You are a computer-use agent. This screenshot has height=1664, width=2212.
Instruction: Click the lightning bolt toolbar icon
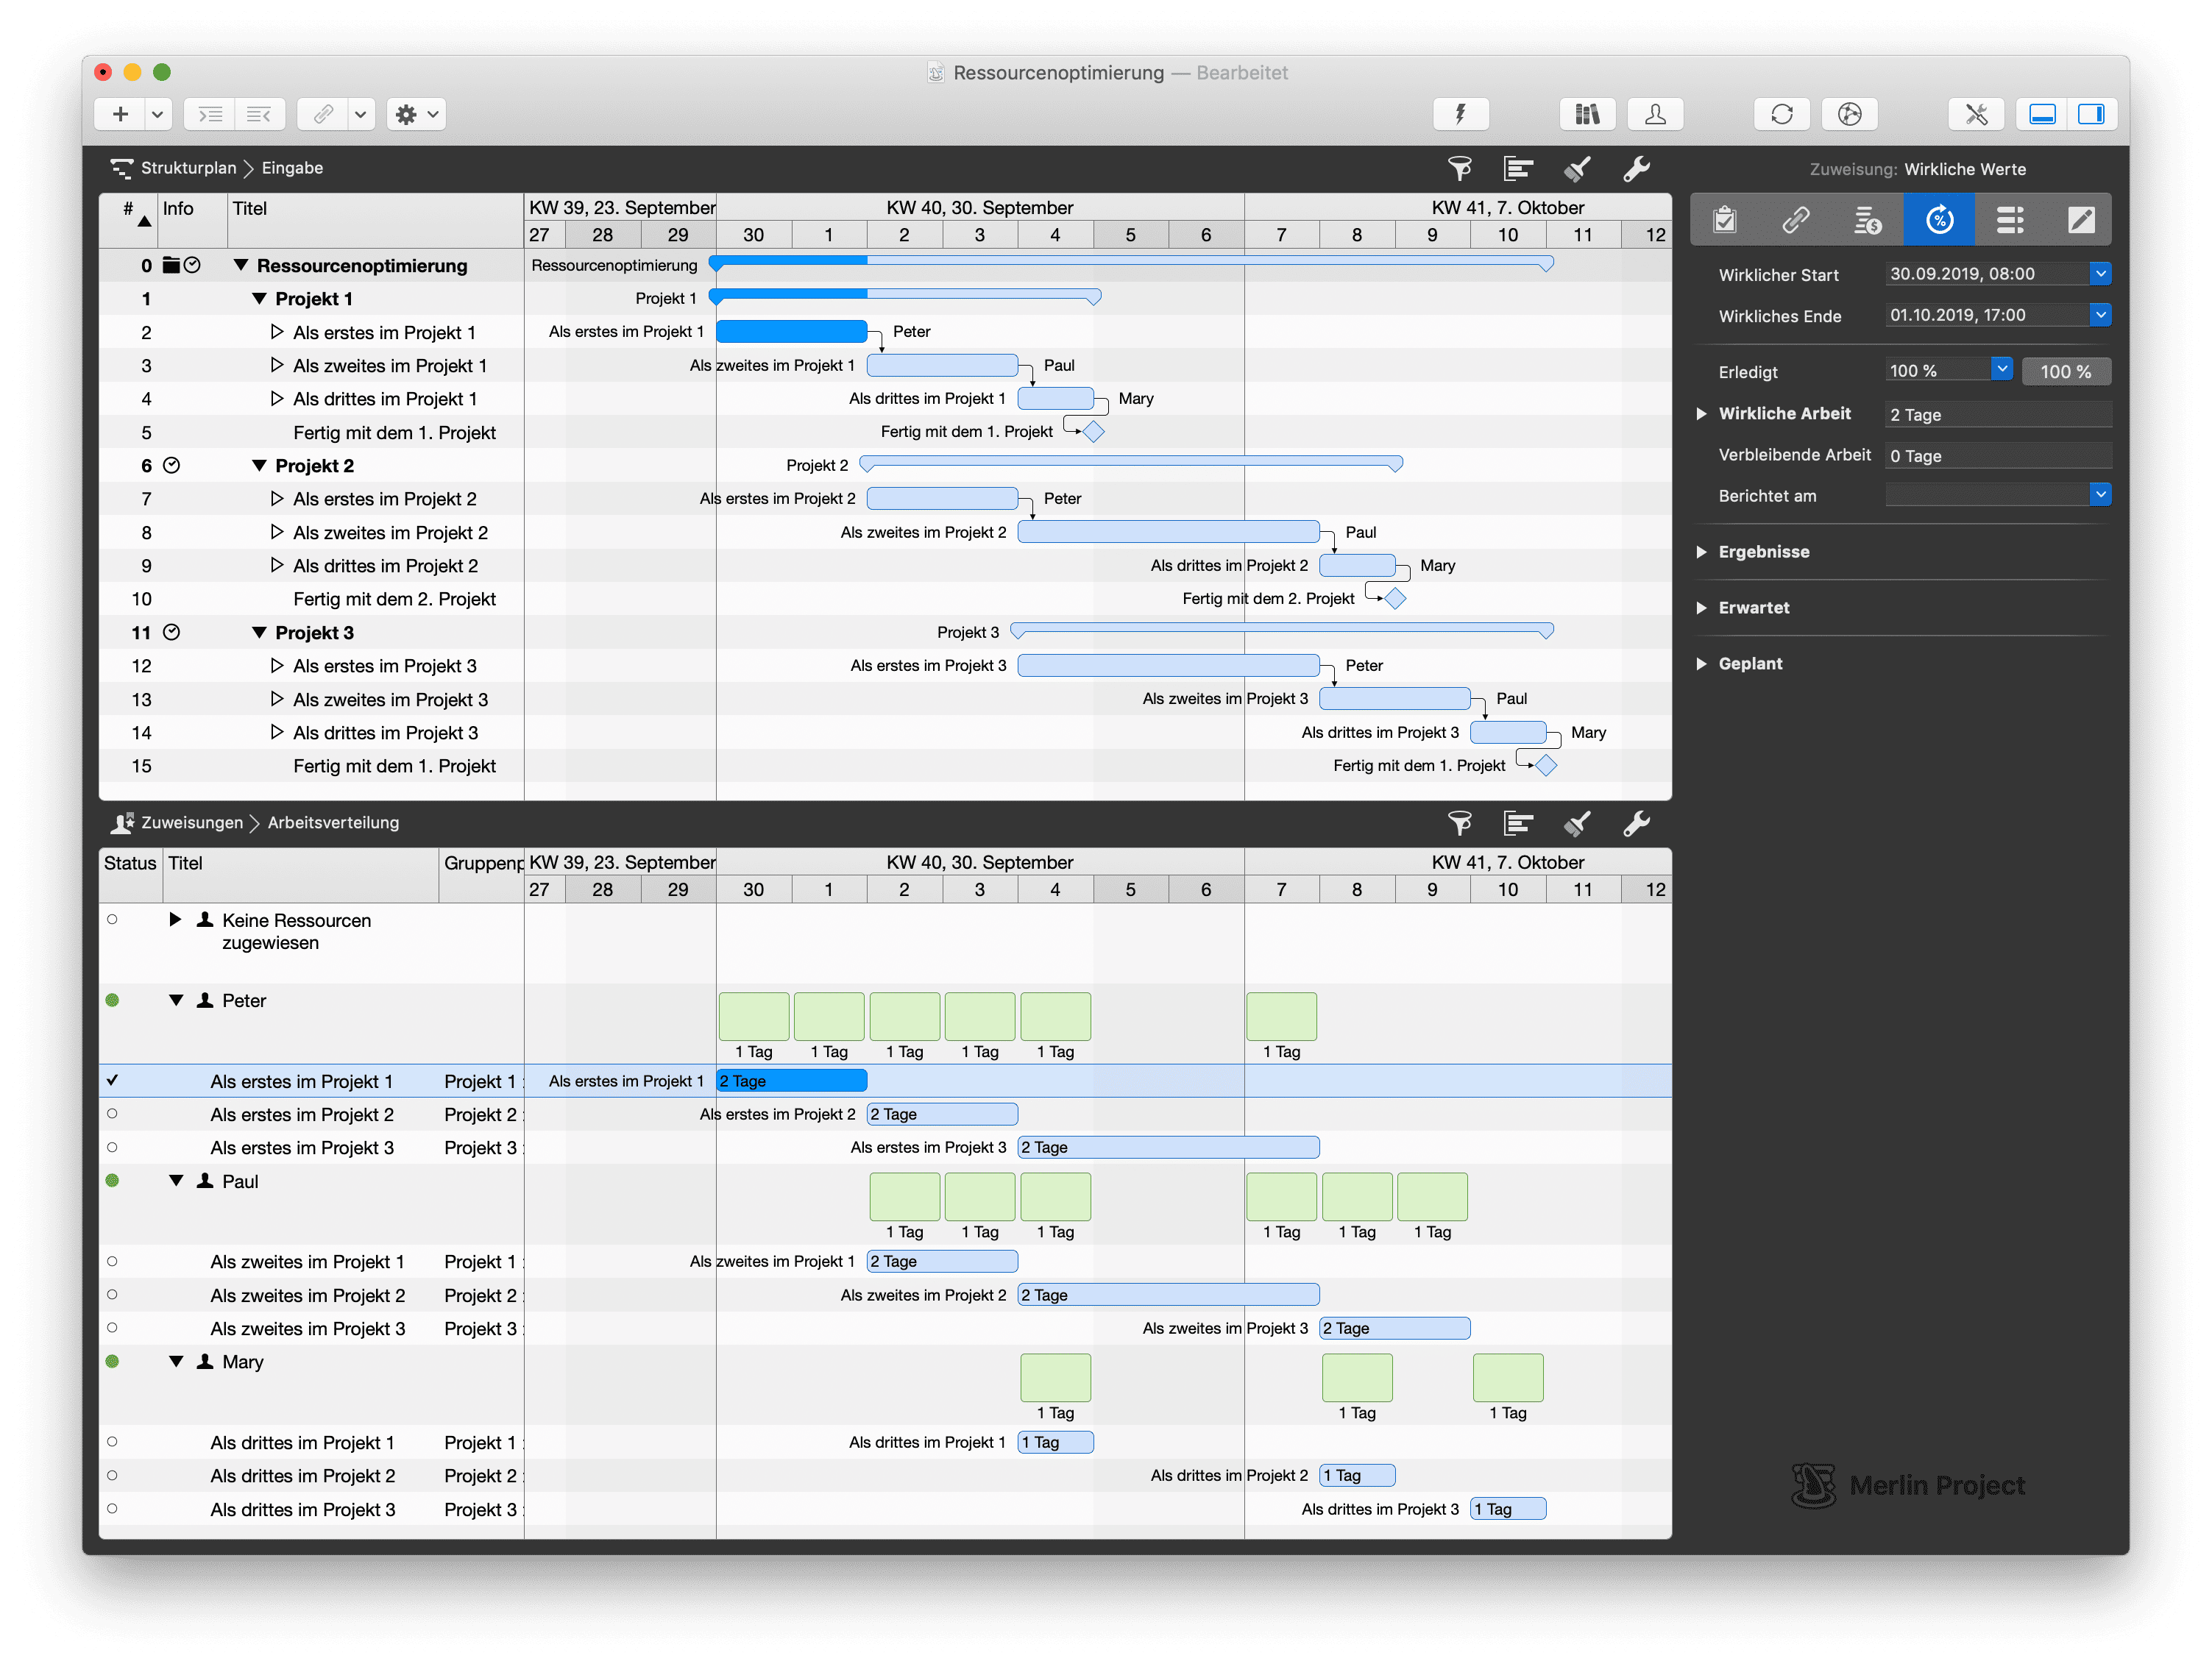tap(1461, 113)
